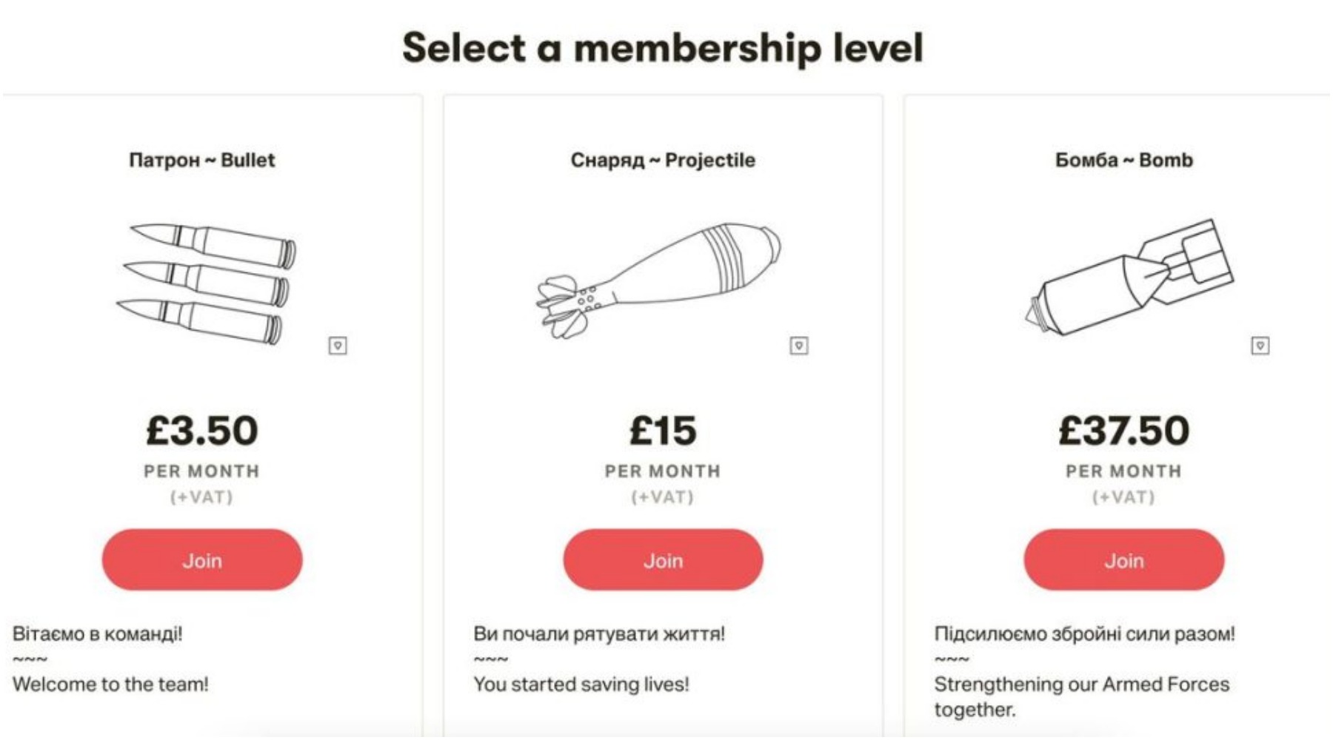Click 'You started saving lives!' description
The height and width of the screenshot is (740, 1333).
pos(581,684)
